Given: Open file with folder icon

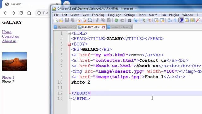Looking at the screenshot, I should pos(61,20).
